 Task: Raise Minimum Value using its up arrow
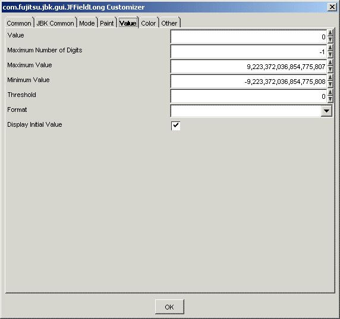pyautogui.click(x=330, y=77)
